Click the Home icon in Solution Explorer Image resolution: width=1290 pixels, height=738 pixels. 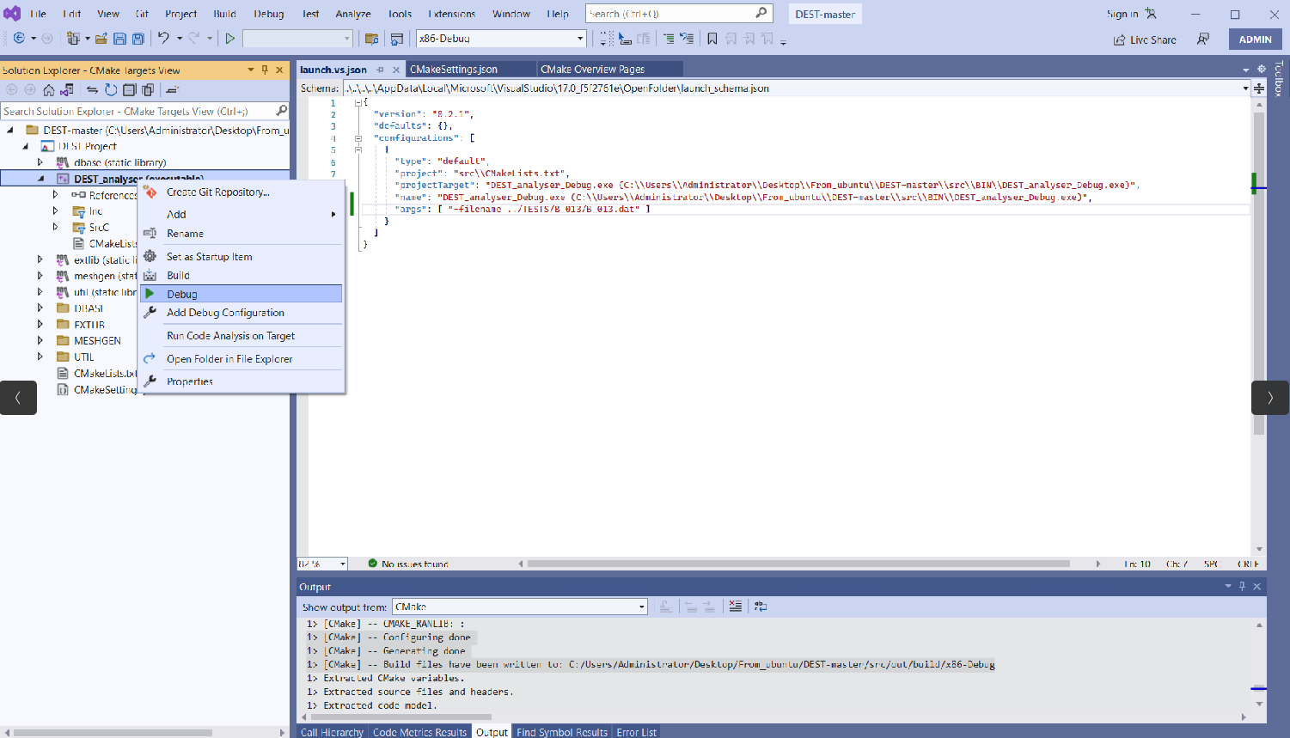coord(49,89)
